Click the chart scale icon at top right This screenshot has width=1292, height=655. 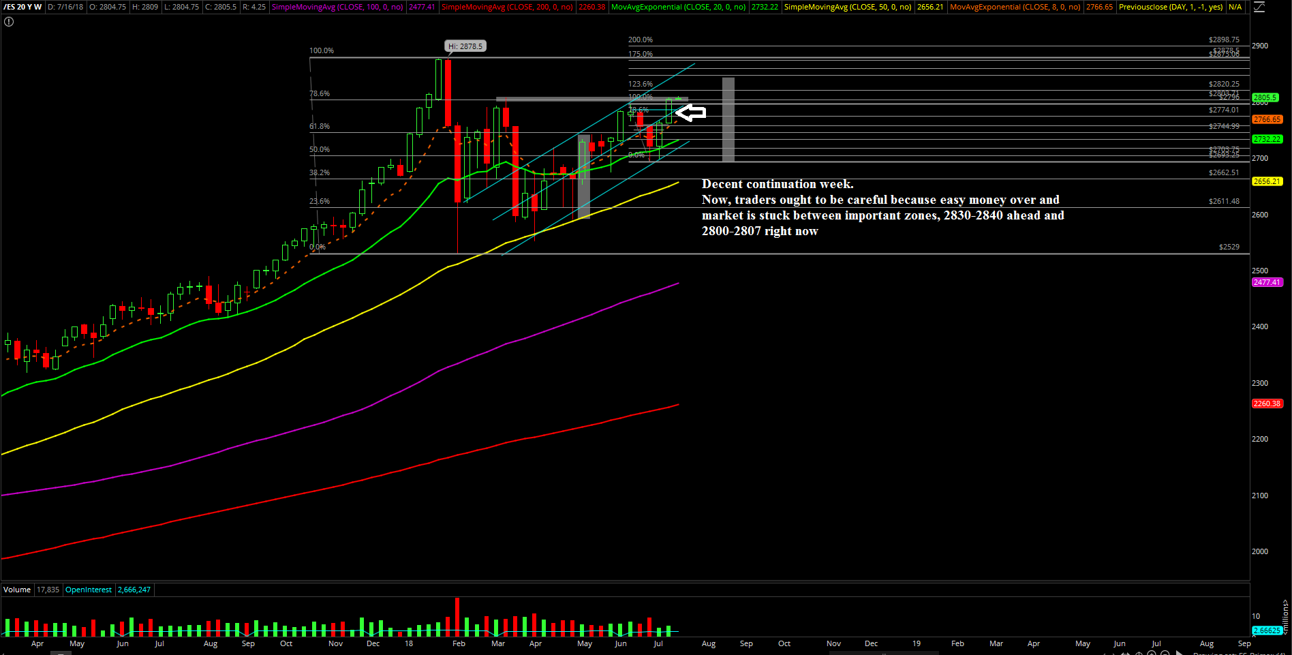coord(1259,7)
